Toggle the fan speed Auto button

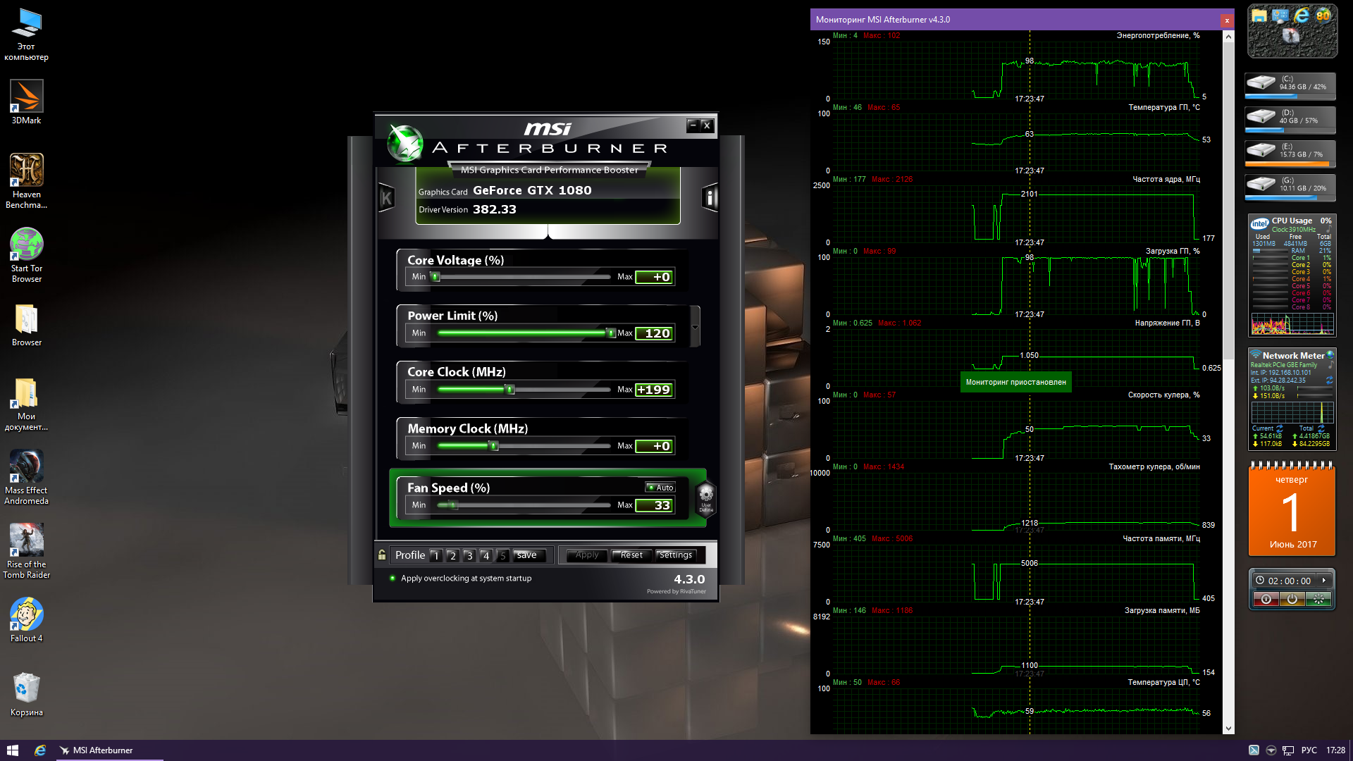click(x=660, y=488)
